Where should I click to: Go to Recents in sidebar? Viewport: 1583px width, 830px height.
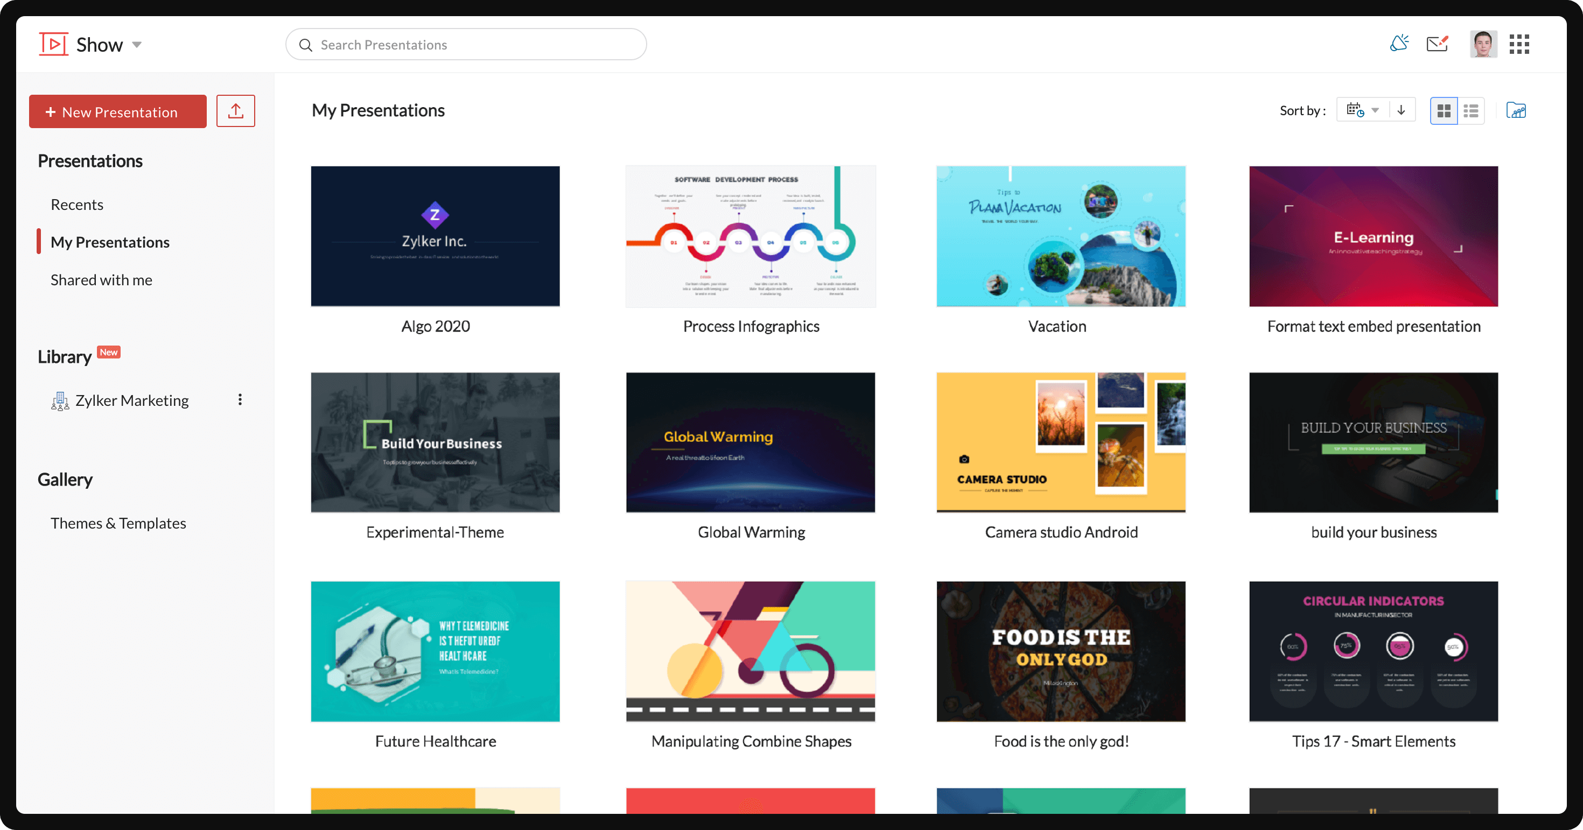(x=77, y=205)
